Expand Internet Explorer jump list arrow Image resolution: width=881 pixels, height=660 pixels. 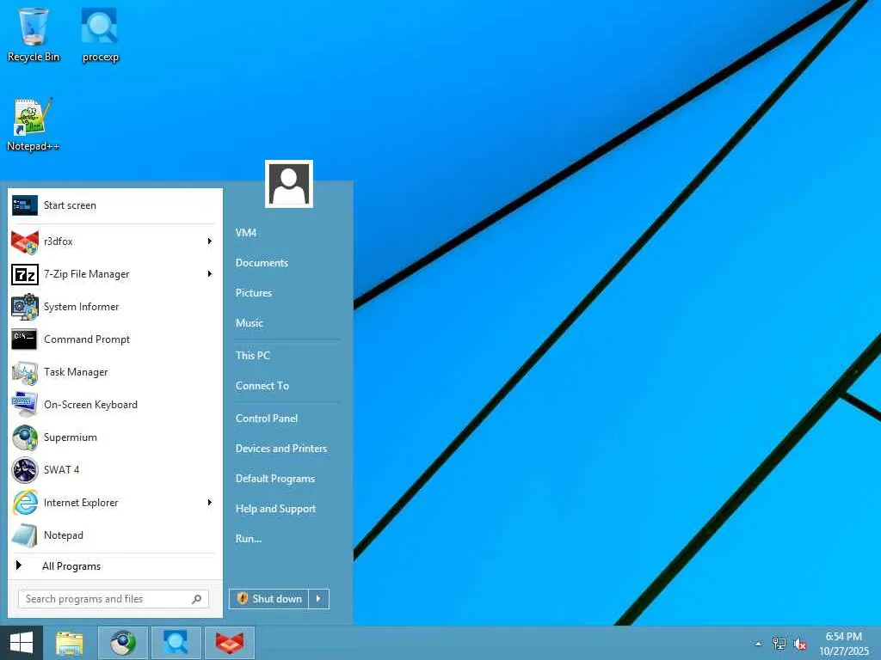(x=210, y=502)
